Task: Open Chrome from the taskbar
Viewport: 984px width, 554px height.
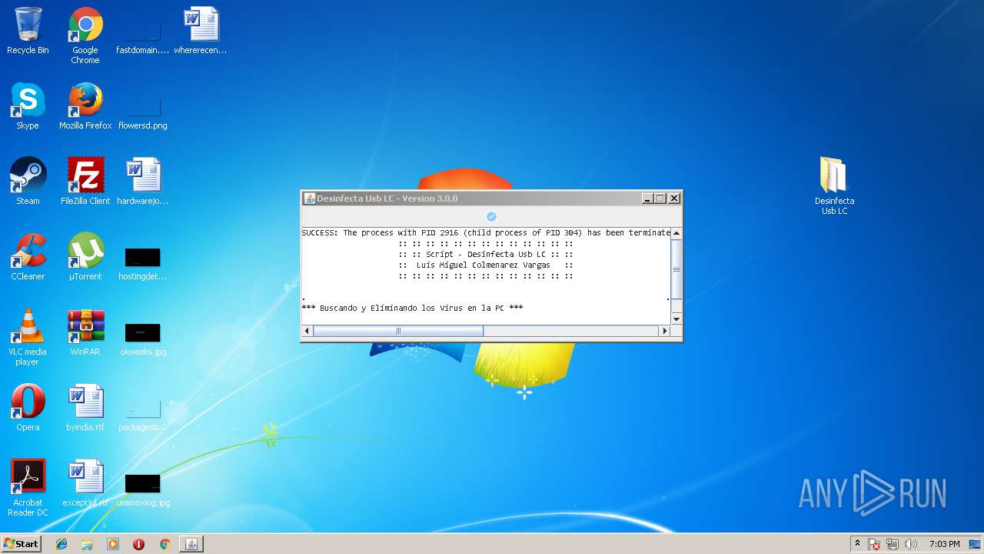Action: click(165, 544)
